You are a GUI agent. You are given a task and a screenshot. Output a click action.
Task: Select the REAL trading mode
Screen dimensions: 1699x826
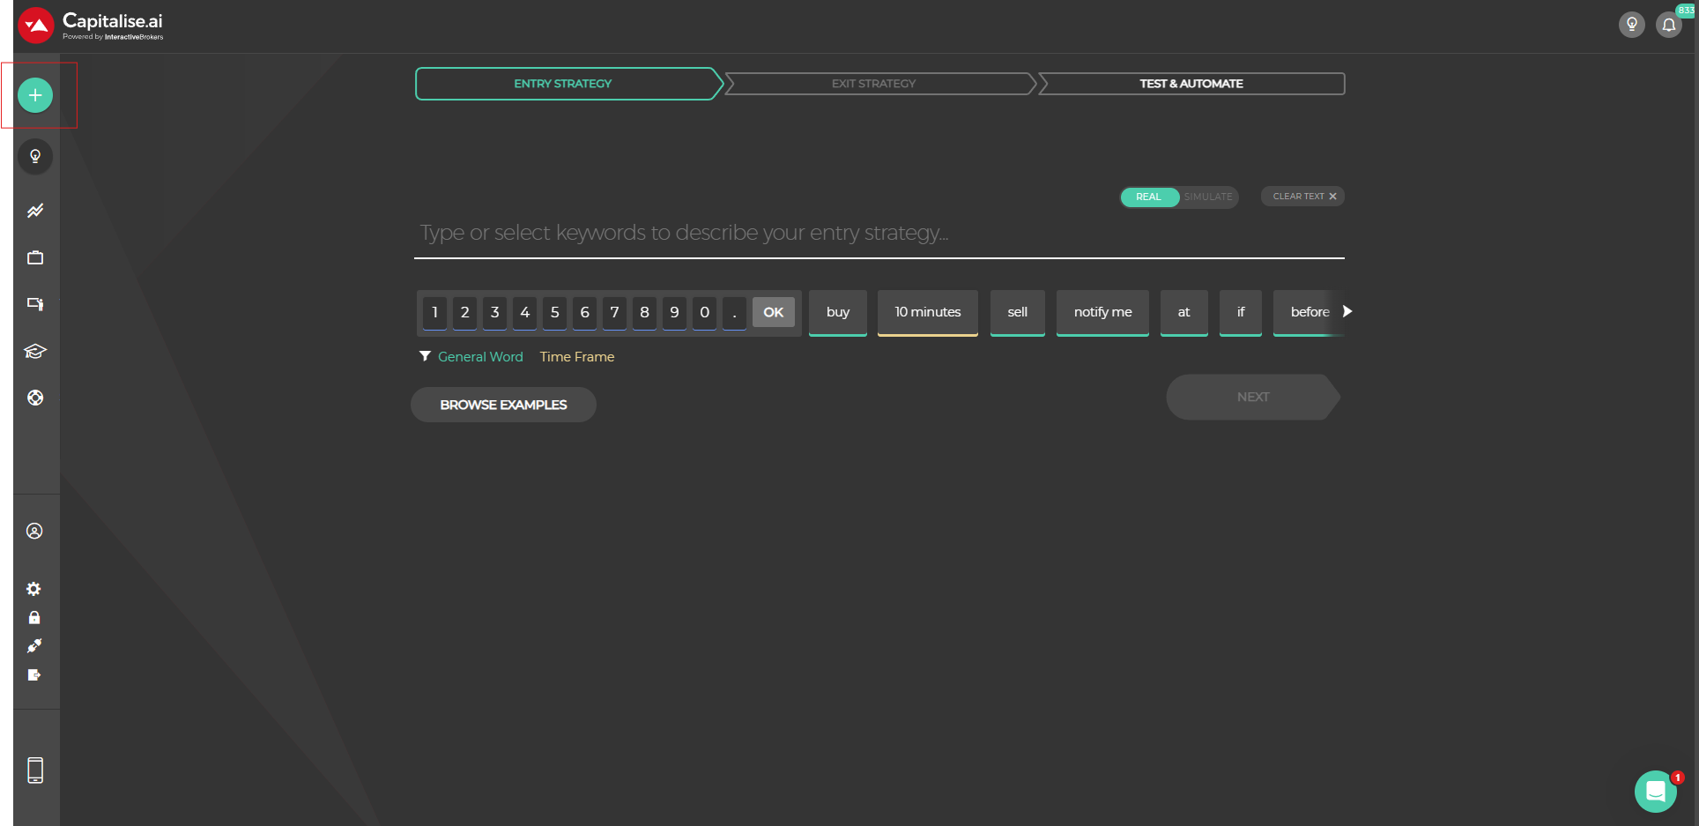(x=1148, y=197)
